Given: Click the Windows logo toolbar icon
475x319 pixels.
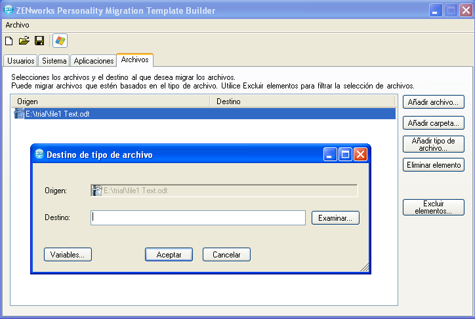Looking at the screenshot, I should pos(60,41).
